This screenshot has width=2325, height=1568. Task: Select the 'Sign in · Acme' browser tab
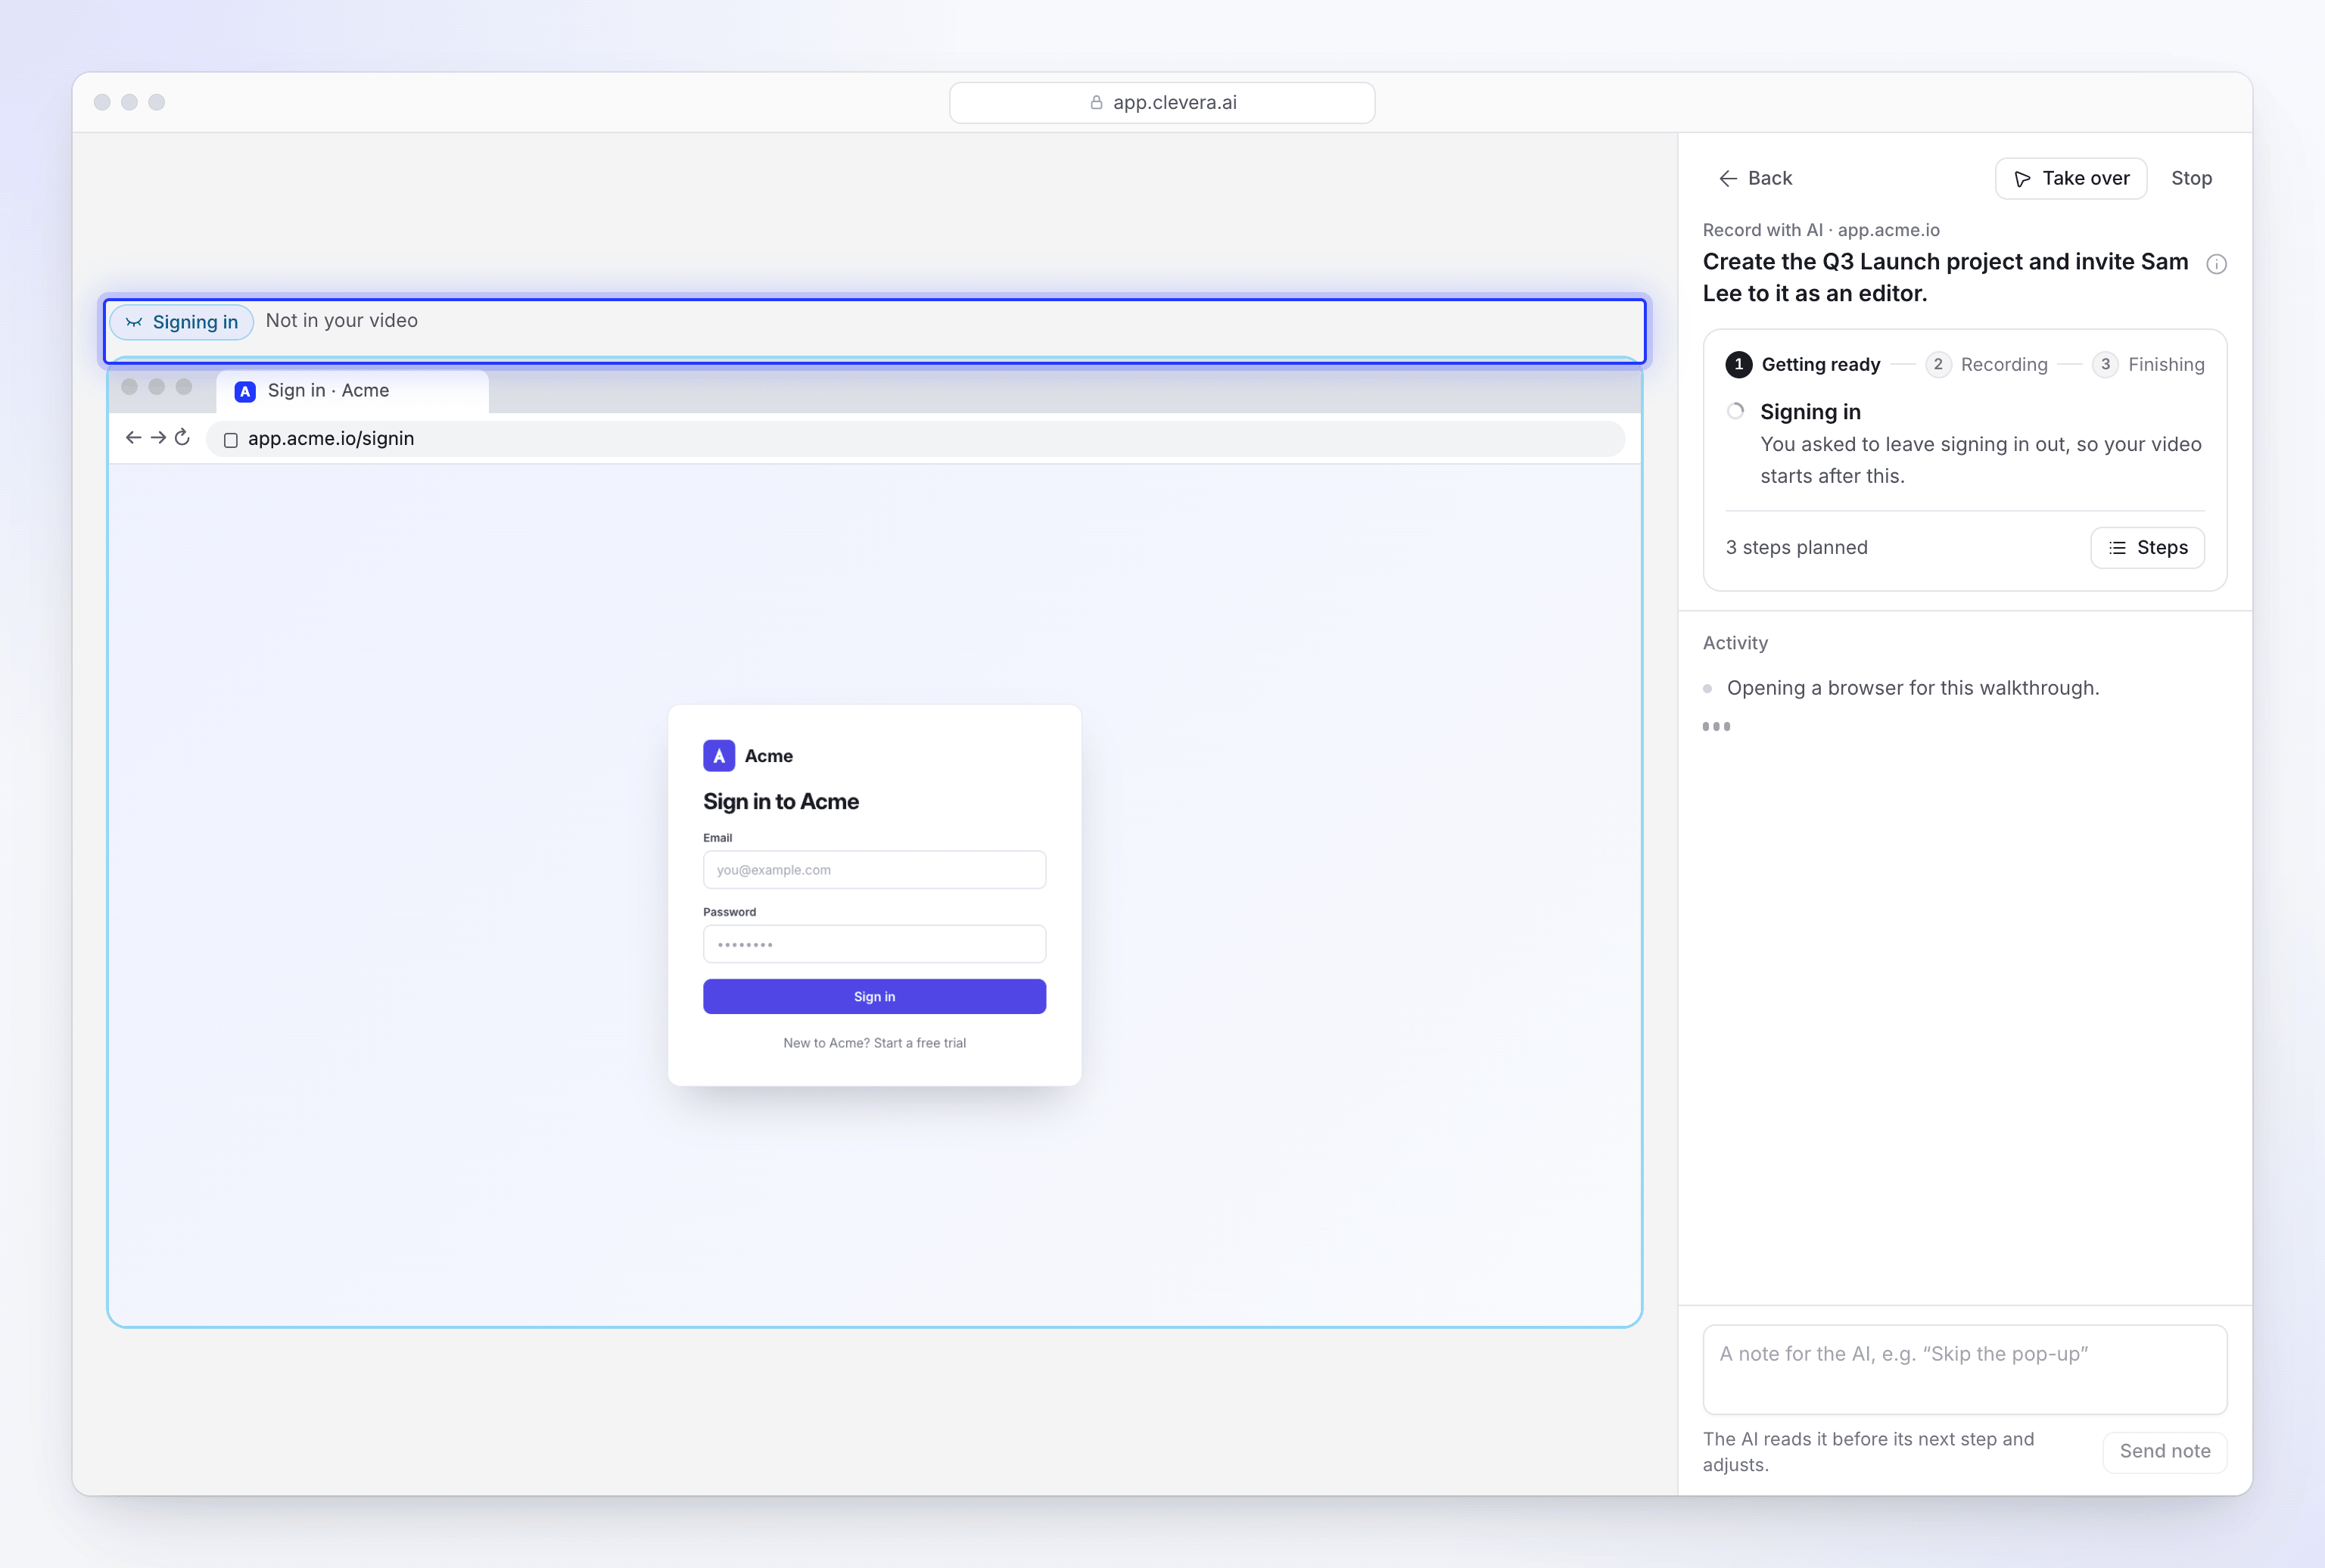coord(352,391)
